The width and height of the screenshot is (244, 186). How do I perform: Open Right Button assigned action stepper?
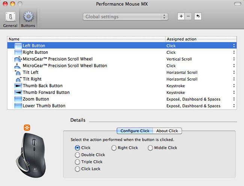click(x=234, y=52)
